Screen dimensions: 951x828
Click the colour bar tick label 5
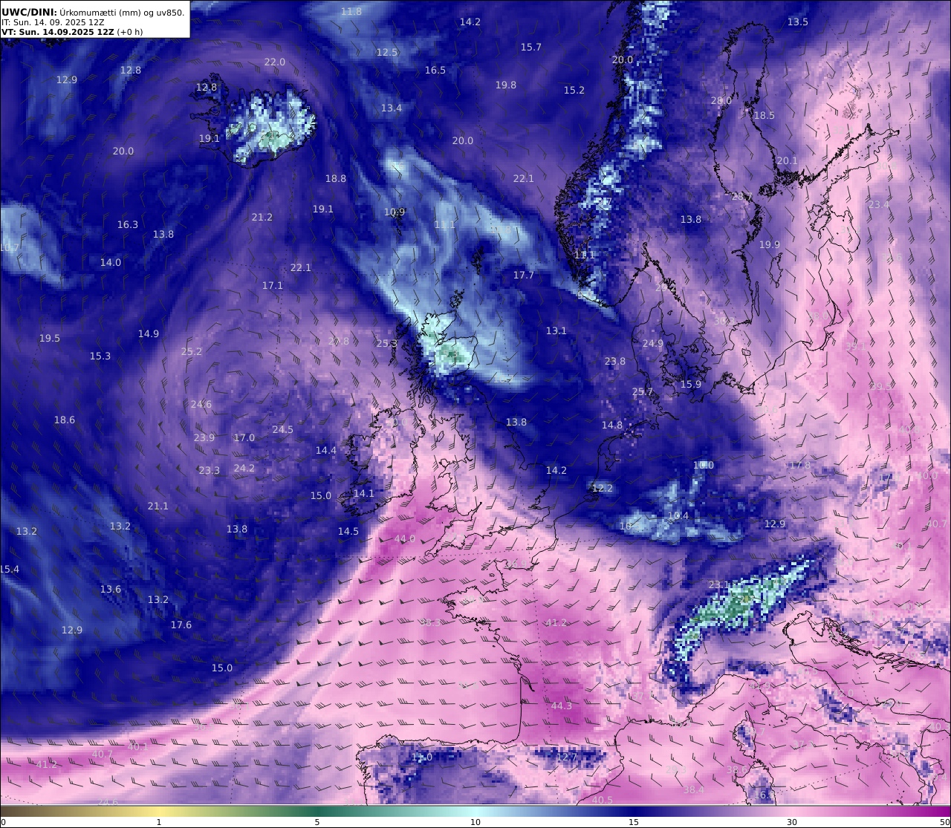(x=317, y=822)
